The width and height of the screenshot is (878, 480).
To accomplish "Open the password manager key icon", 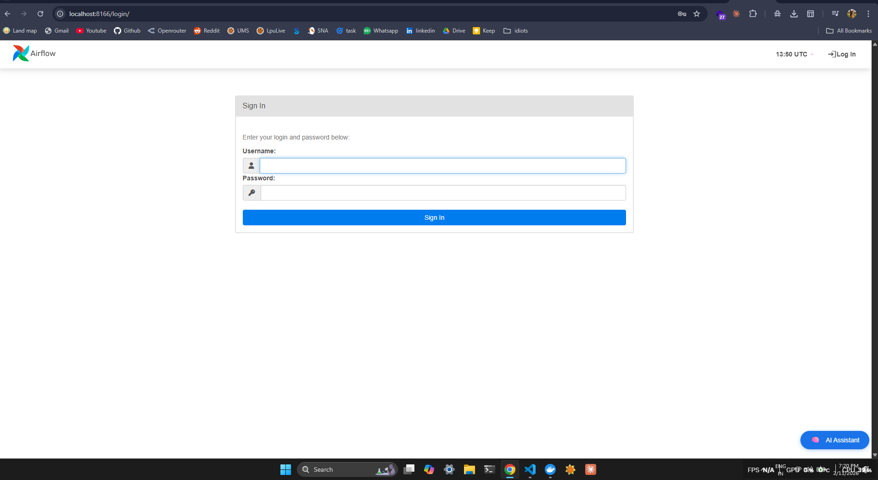I will [x=682, y=14].
